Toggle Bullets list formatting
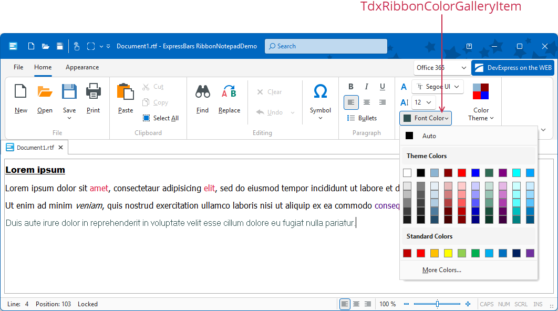 pos(362,118)
